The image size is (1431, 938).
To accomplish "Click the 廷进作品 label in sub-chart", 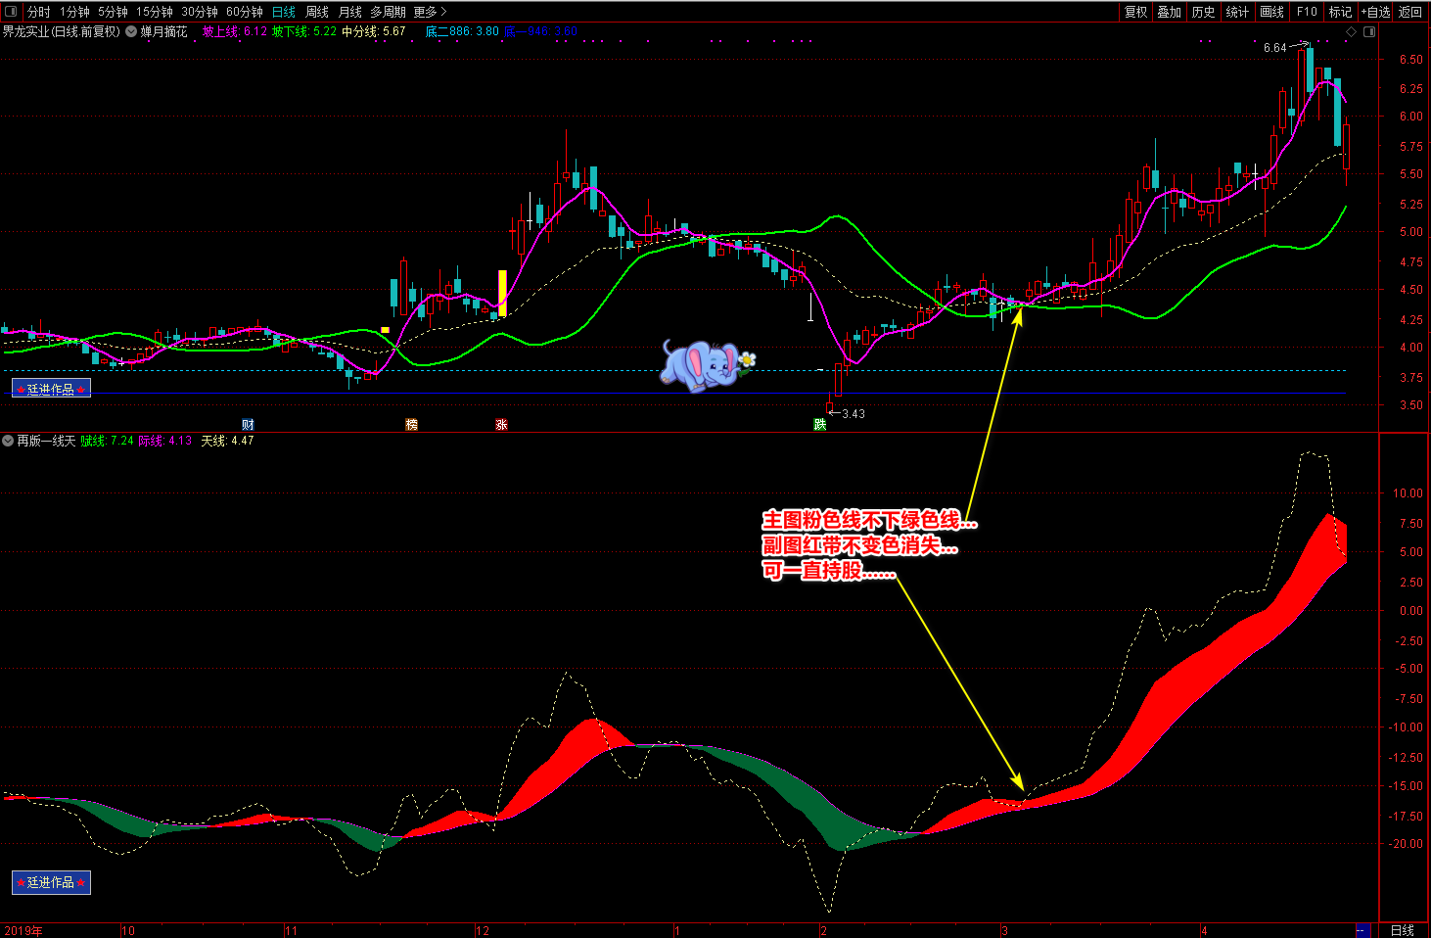I will (x=51, y=882).
